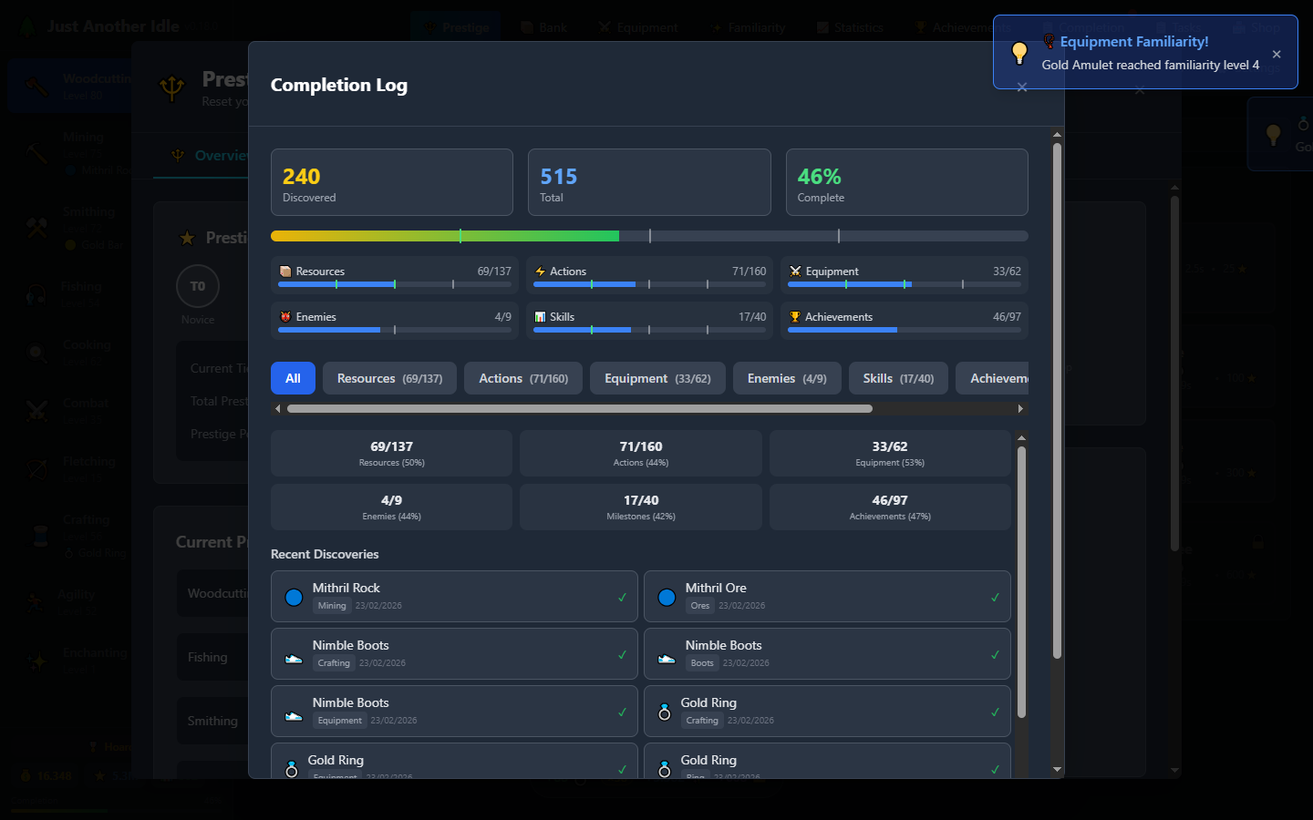
Task: Click the checkmark on the Gold Ring Crafting entry
Action: pyautogui.click(x=995, y=712)
